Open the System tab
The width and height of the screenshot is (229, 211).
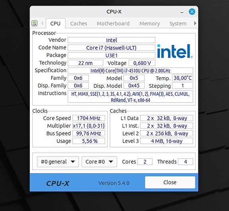tap(178, 23)
